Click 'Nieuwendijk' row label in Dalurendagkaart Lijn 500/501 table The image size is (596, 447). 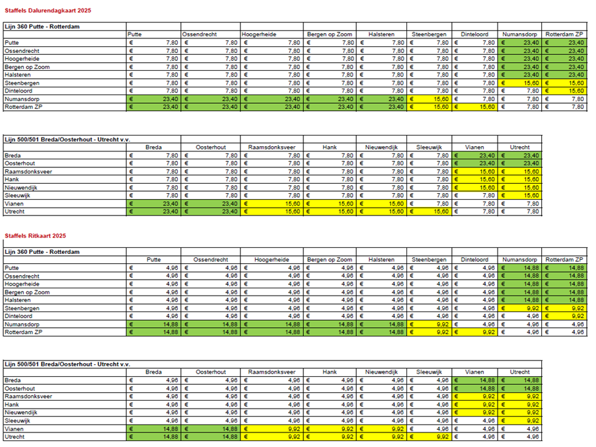click(21, 187)
